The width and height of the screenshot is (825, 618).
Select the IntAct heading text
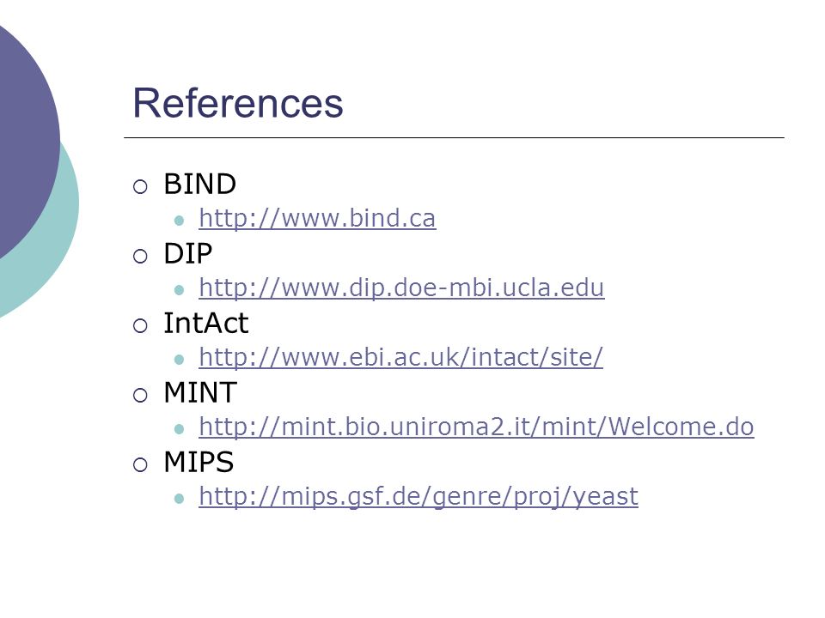(x=205, y=323)
